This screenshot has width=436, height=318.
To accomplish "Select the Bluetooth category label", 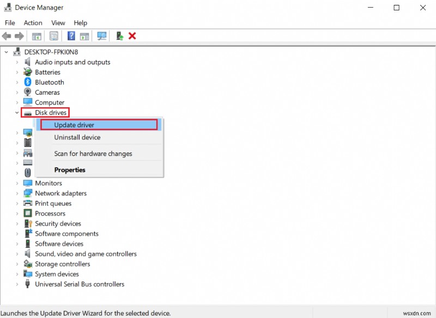I will click(x=50, y=82).
